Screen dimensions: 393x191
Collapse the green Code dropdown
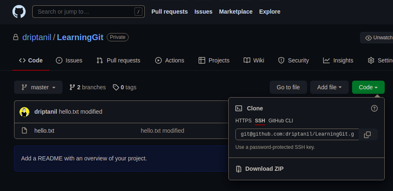(368, 87)
